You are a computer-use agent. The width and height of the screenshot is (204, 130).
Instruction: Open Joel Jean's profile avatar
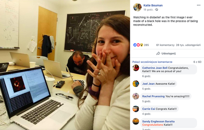coord(136,84)
